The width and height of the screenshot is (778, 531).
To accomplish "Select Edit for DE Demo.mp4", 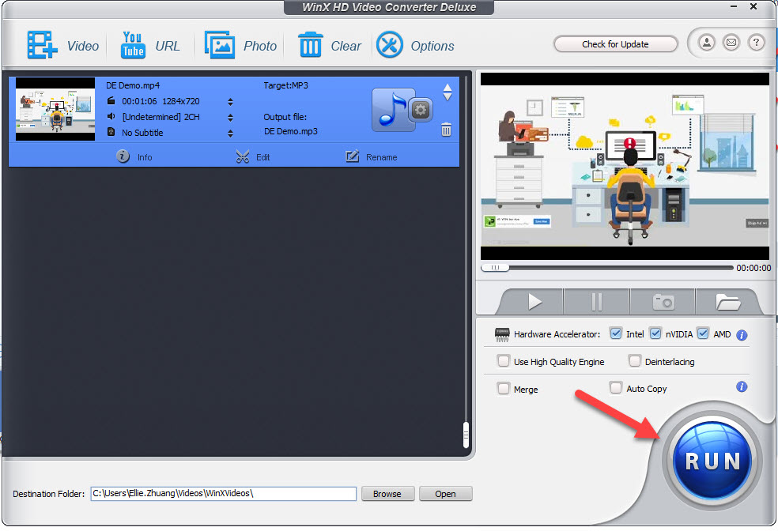I will [x=253, y=157].
